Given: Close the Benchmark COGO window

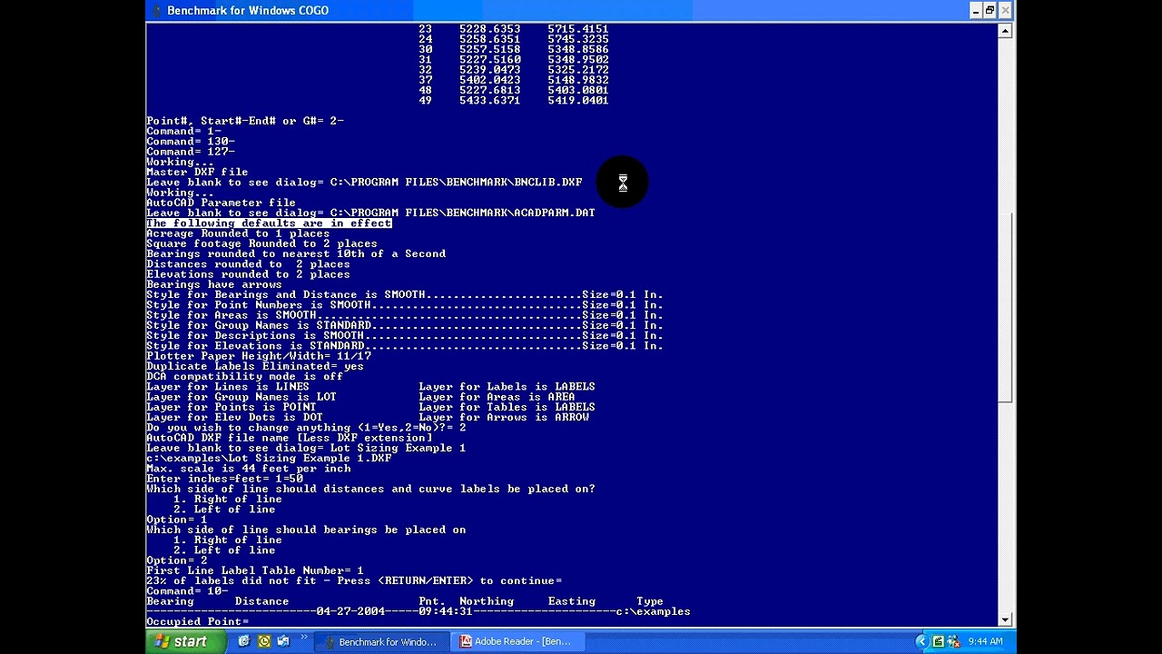Looking at the screenshot, I should pos(1004,11).
